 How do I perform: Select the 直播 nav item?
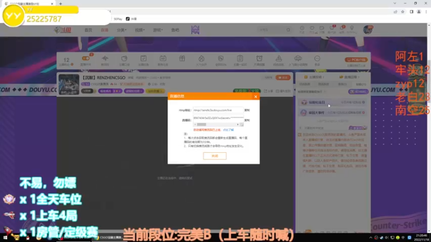click(105, 30)
